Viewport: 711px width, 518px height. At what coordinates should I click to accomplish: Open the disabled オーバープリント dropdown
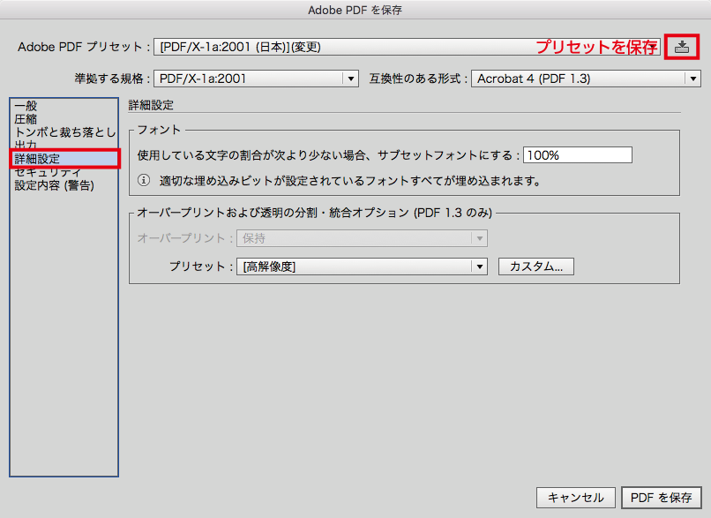[362, 238]
